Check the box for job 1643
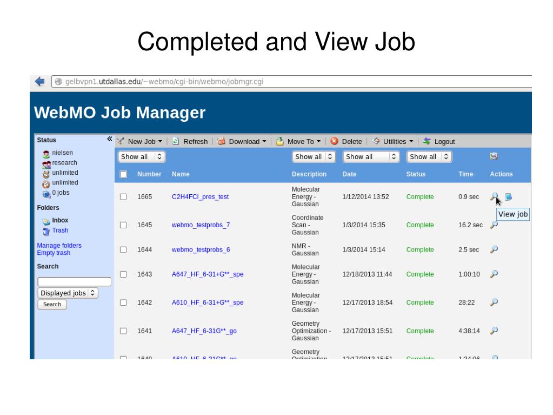This screenshot has height=415, width=553. point(123,274)
